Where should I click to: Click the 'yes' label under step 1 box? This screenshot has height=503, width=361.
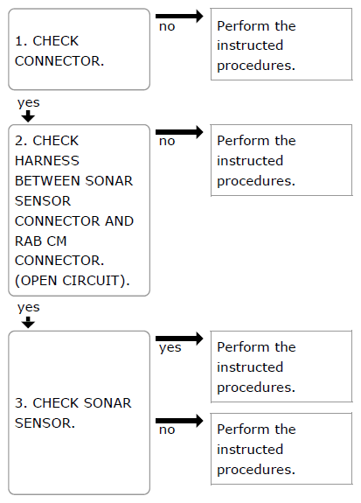click(29, 103)
